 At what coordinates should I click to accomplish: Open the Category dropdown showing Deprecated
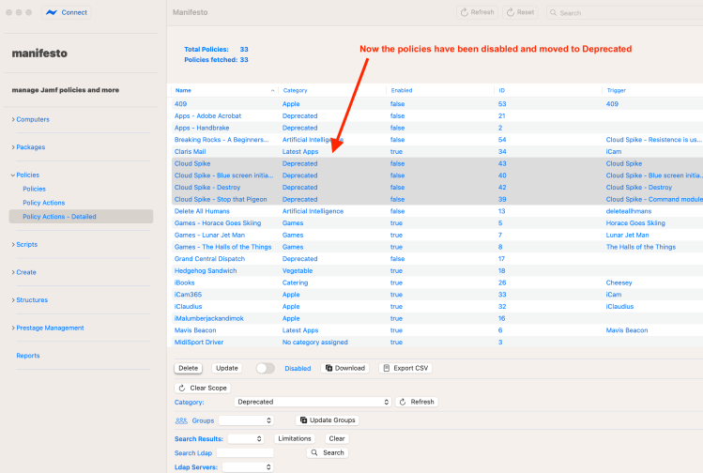pyautogui.click(x=313, y=402)
